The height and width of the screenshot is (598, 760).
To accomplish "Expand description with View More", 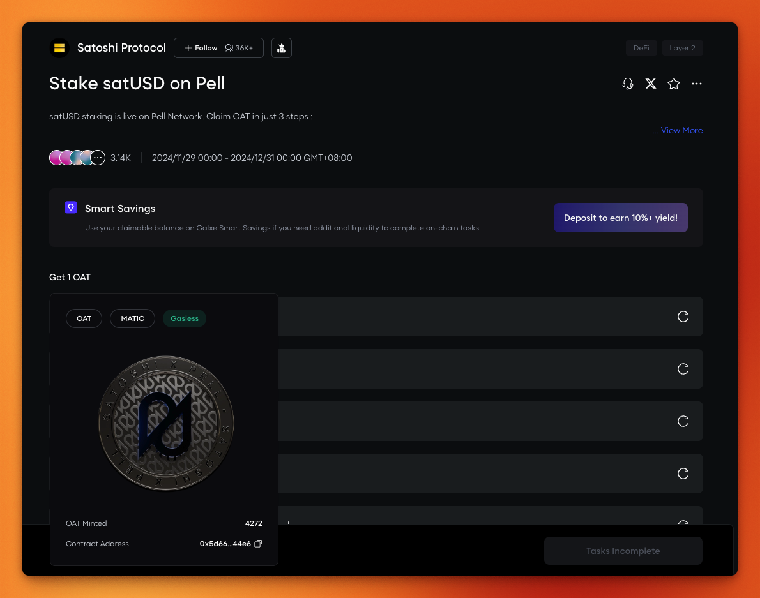I will (678, 130).
